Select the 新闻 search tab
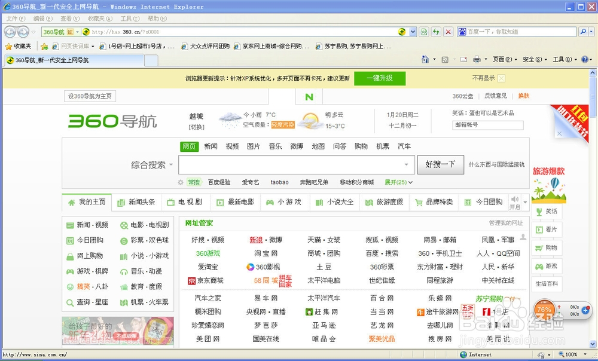 (210, 146)
